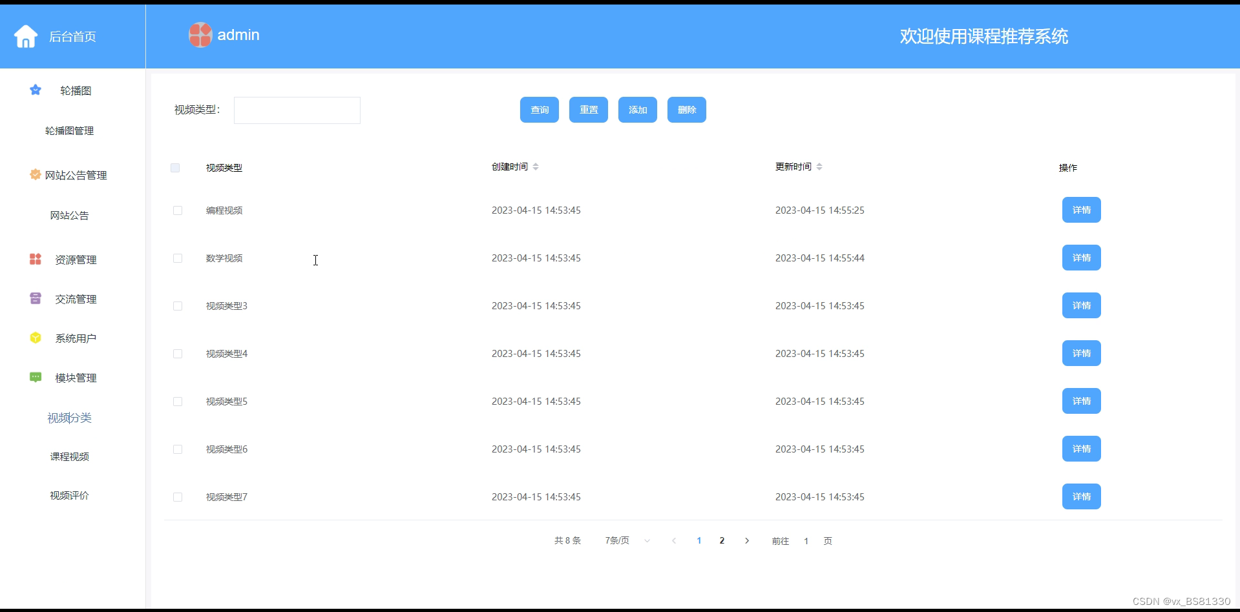Focus the 视频类型 search input field
The image size is (1240, 612).
point(297,110)
